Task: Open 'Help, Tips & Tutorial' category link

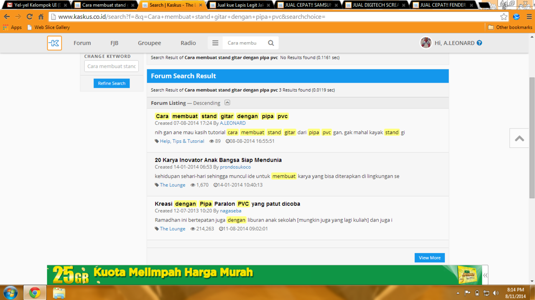Action: coord(182,141)
